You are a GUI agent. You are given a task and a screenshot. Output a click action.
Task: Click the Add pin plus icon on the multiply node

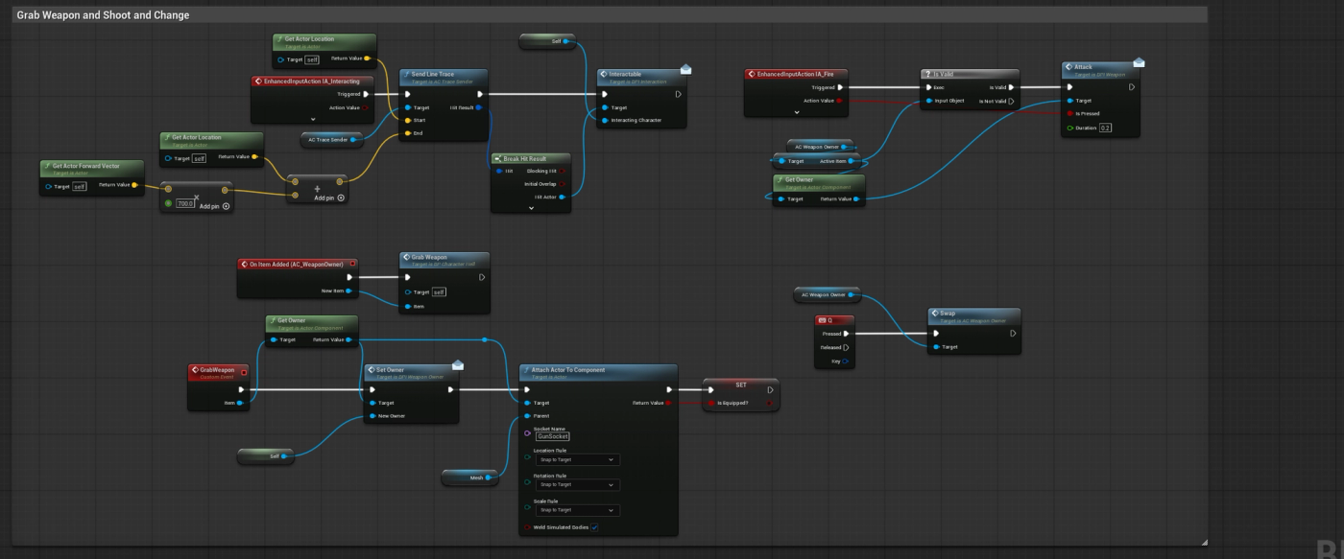226,206
